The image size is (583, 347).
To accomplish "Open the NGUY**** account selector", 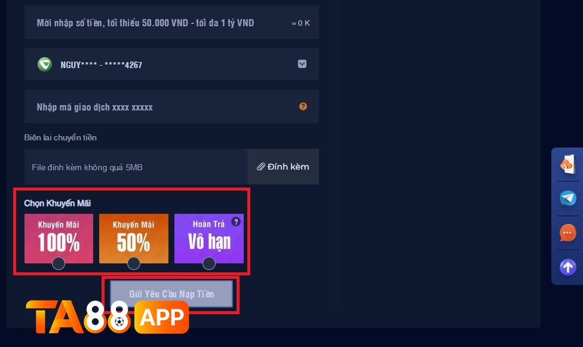I will coord(172,64).
